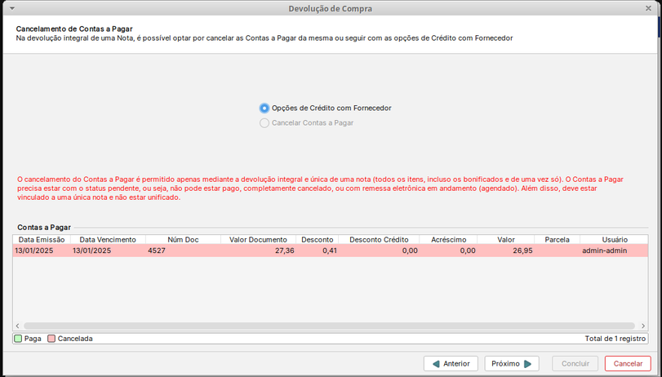Click the Desconto Crédito column header
662x377 pixels.
point(379,240)
